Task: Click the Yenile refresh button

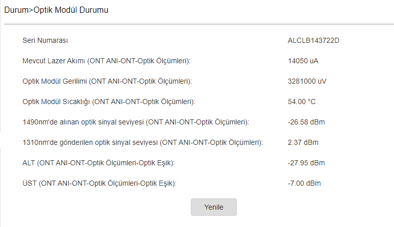Action: (213, 207)
